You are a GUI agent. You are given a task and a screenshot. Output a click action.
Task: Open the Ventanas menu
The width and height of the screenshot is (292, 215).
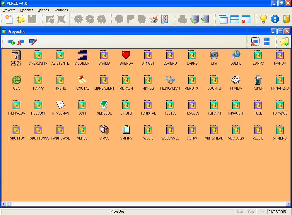coord(61,10)
